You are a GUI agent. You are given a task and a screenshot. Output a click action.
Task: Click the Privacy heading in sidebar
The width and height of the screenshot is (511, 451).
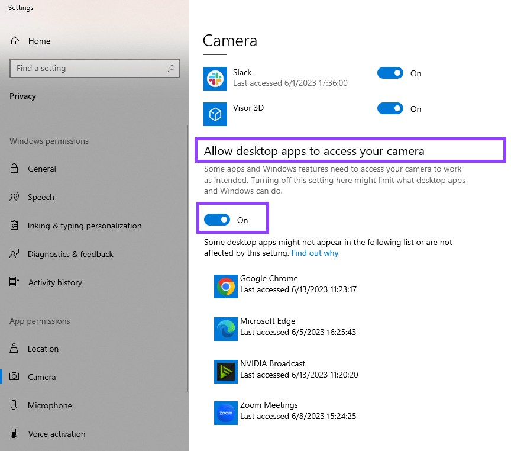coord(22,96)
